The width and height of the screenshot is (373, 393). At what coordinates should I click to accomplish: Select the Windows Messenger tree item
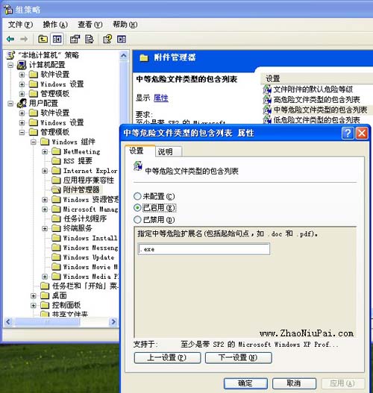point(90,248)
